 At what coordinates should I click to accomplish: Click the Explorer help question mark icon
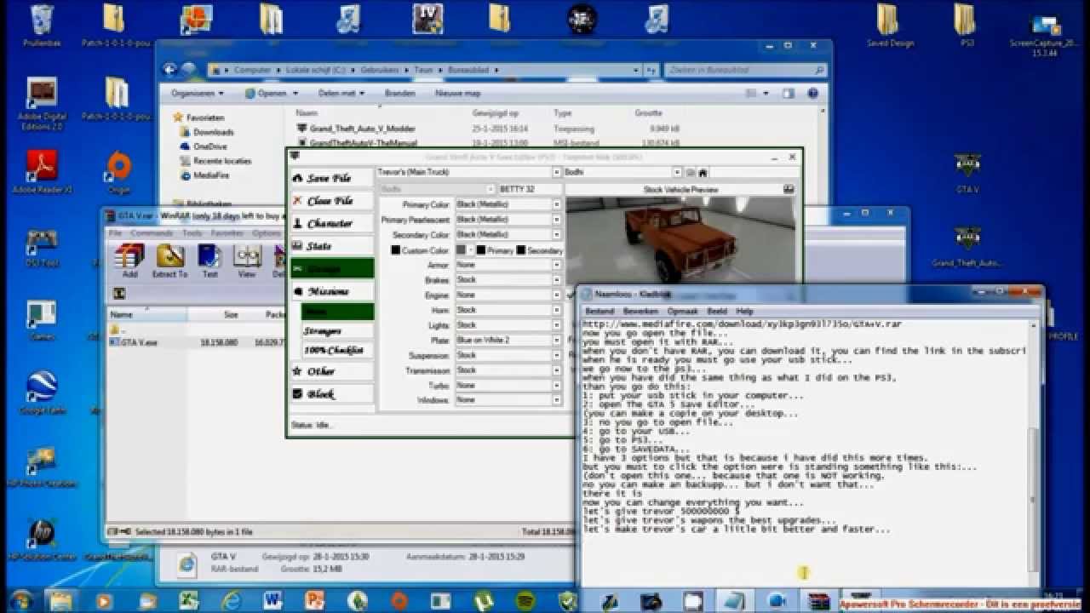tap(812, 94)
